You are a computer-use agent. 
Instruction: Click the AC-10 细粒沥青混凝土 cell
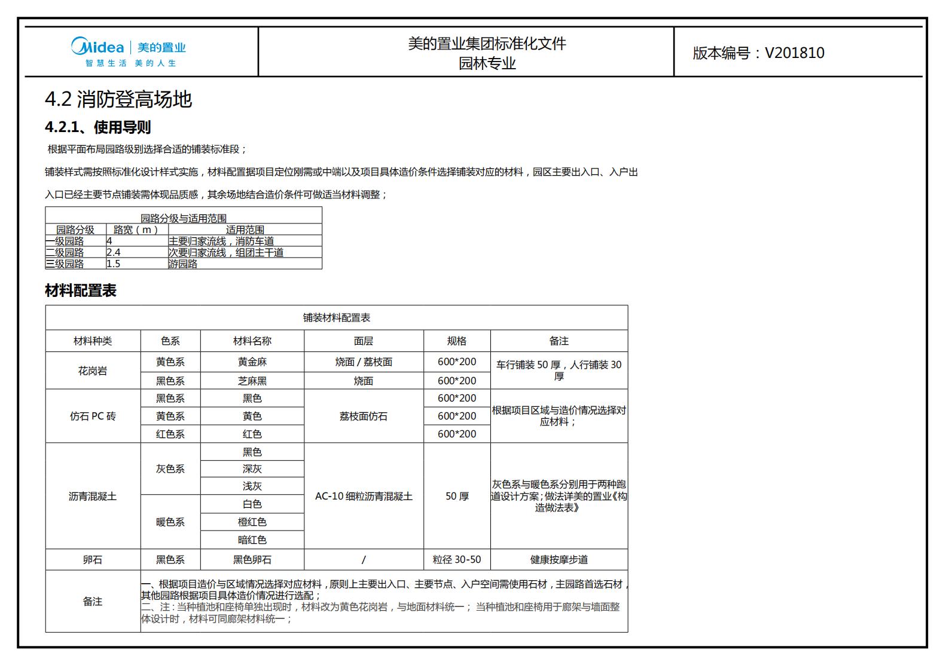(364, 497)
